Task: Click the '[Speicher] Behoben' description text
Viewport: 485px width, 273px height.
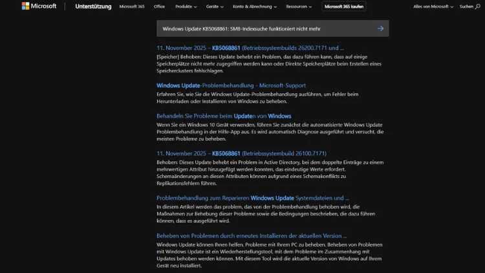Action: 269,64
